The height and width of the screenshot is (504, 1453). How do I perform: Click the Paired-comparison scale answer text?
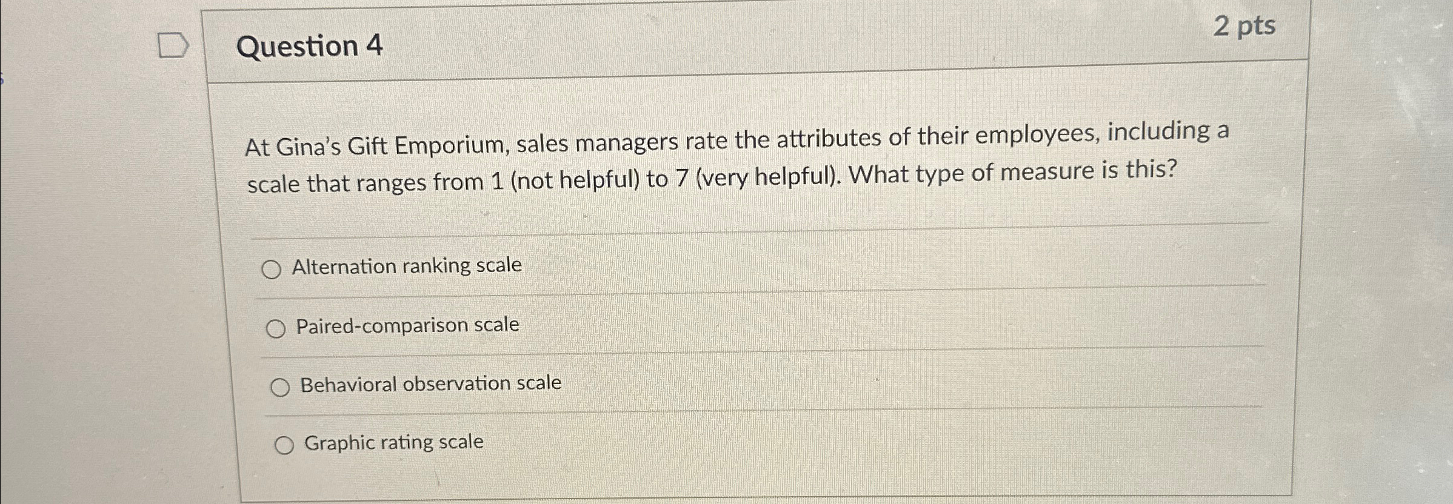(x=407, y=325)
